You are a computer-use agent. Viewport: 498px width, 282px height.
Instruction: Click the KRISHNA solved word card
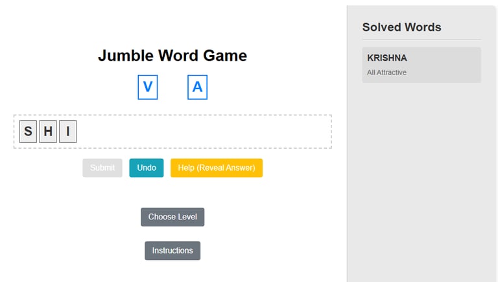coord(421,65)
